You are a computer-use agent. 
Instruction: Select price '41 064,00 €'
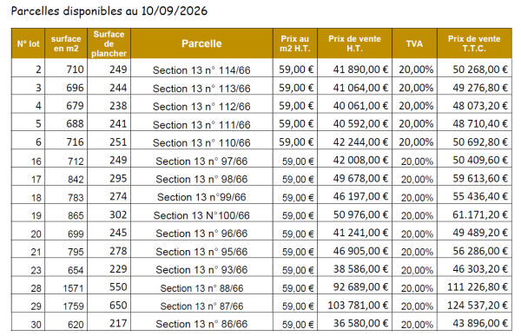(x=360, y=88)
